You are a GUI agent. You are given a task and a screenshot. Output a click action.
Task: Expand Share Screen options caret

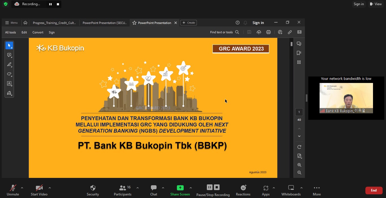191,188
